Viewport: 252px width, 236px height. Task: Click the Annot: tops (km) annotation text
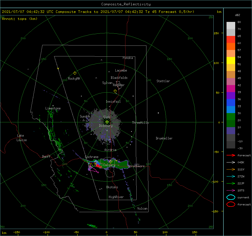20,19
